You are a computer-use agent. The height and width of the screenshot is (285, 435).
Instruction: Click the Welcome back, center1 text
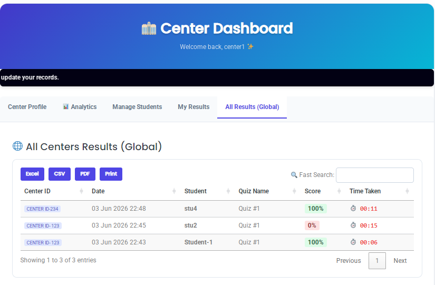pyautogui.click(x=212, y=47)
